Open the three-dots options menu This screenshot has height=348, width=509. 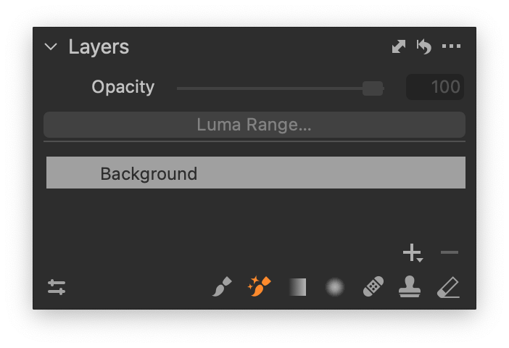click(451, 46)
